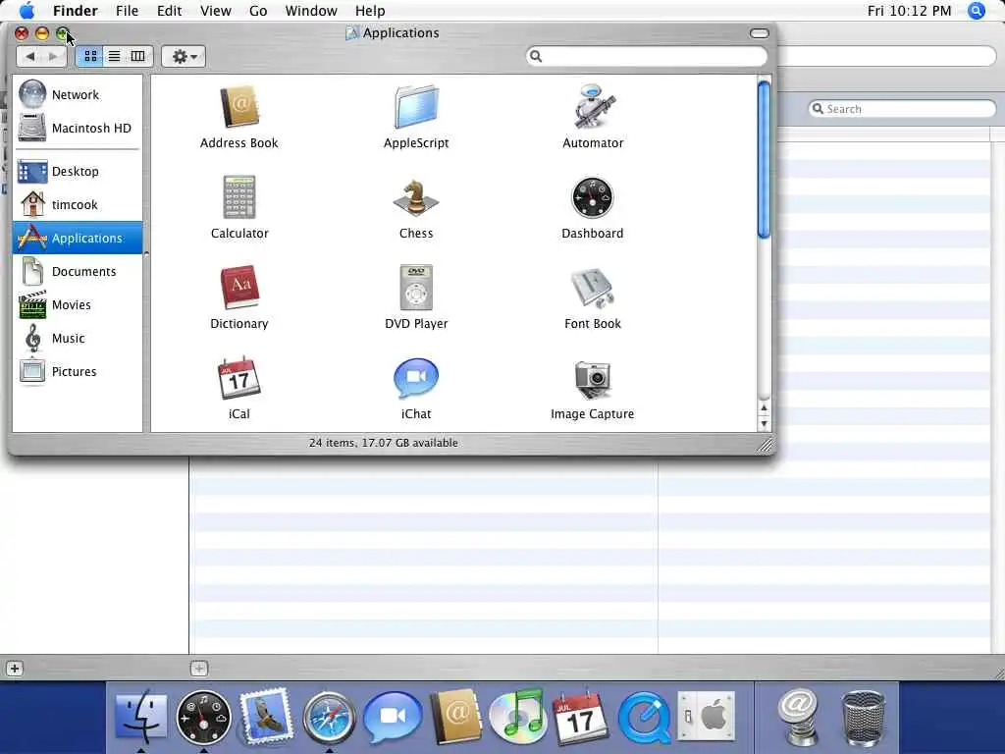Viewport: 1005px width, 754px height.
Task: Open the Trash in the Dock
Action: click(x=862, y=718)
